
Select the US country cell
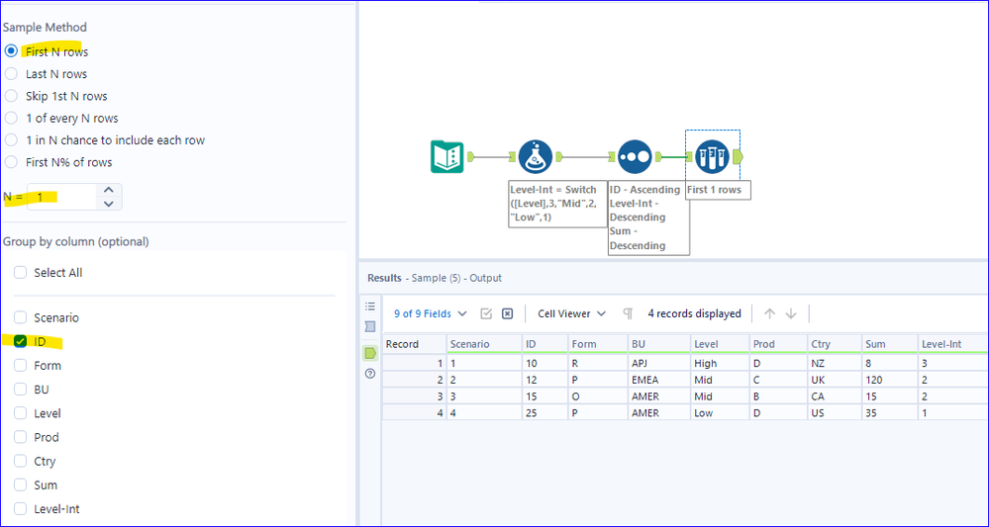pyautogui.click(x=834, y=412)
